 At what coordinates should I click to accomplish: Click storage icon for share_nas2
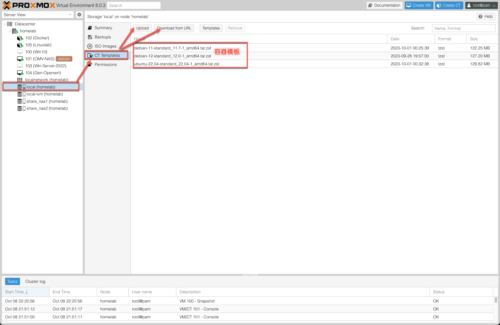pos(21,108)
